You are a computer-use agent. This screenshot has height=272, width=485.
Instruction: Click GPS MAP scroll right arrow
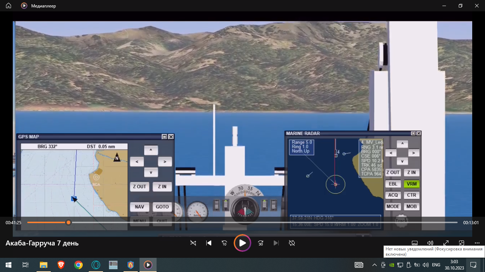pos(165,162)
